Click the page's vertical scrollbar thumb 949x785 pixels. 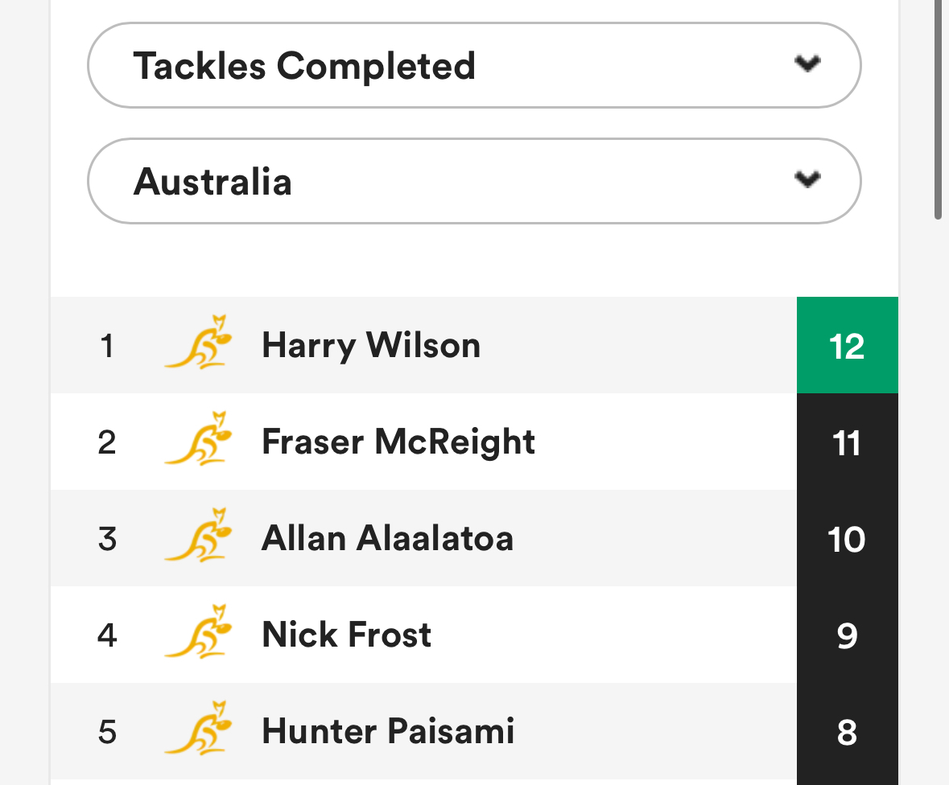pyautogui.click(x=938, y=109)
